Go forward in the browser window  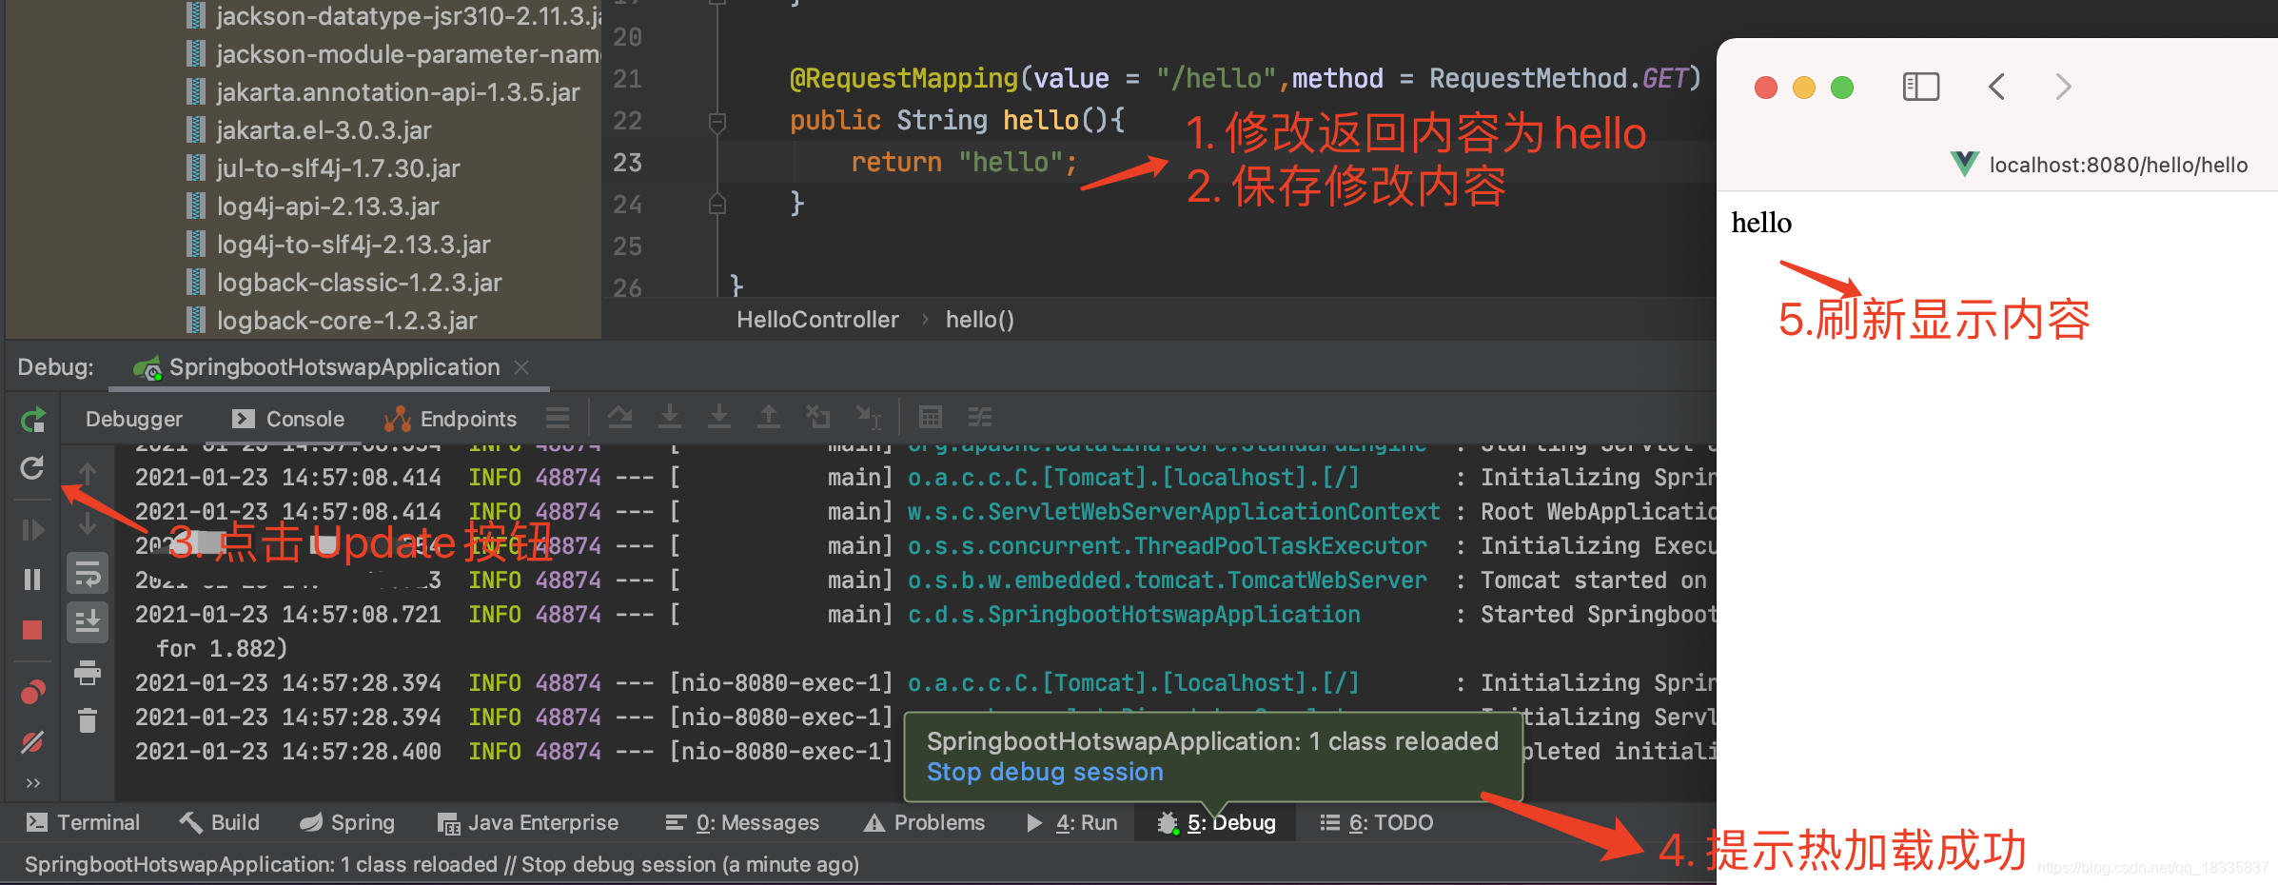(x=2063, y=87)
